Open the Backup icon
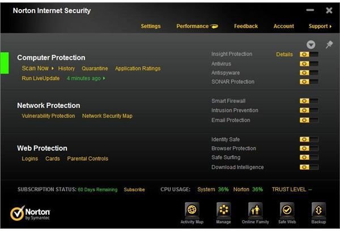 318,209
